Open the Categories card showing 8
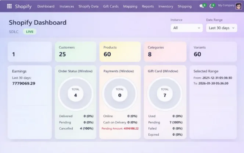Image resolution: width=244 pixels, height=153 pixels. click(x=165, y=52)
